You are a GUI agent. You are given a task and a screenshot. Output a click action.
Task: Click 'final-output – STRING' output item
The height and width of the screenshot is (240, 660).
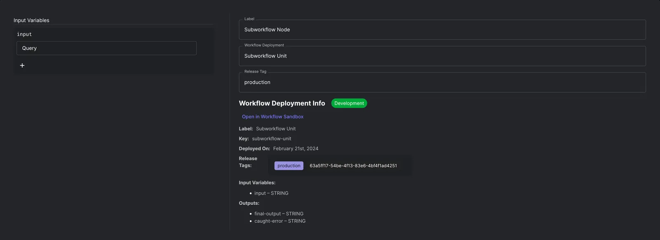point(279,214)
